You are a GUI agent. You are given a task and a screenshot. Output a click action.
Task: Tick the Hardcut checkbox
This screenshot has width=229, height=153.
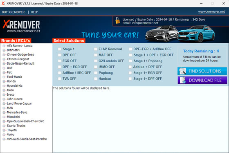click(x=96, y=79)
